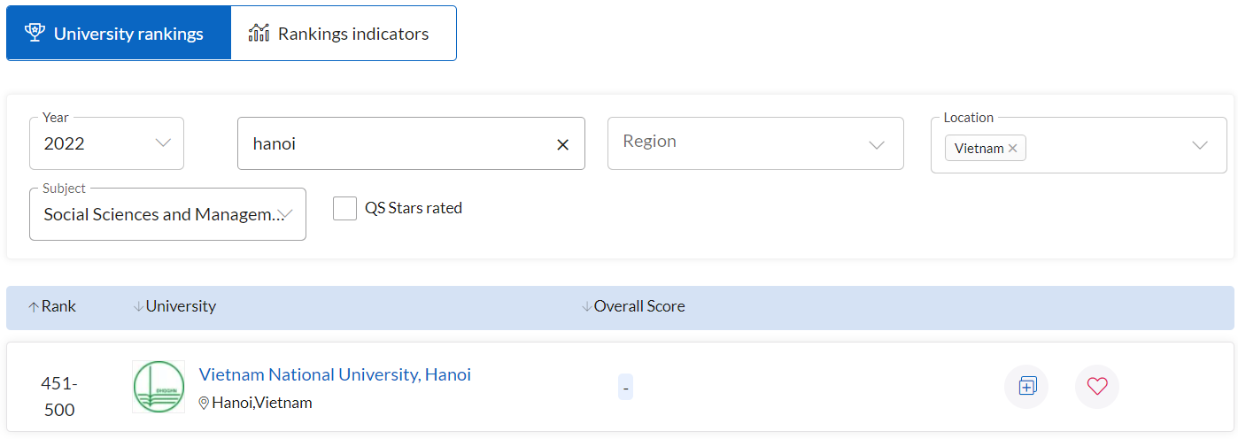Expand the Region dropdown
This screenshot has width=1238, height=439.
point(755,143)
